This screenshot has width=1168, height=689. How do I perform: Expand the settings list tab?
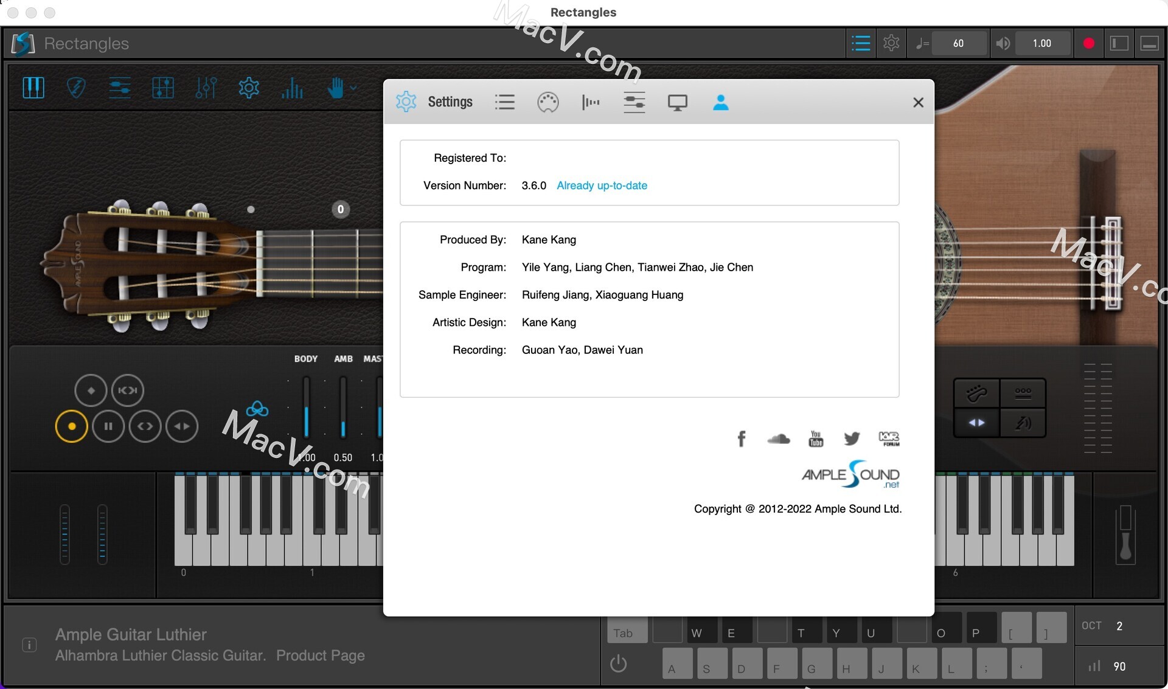click(504, 102)
